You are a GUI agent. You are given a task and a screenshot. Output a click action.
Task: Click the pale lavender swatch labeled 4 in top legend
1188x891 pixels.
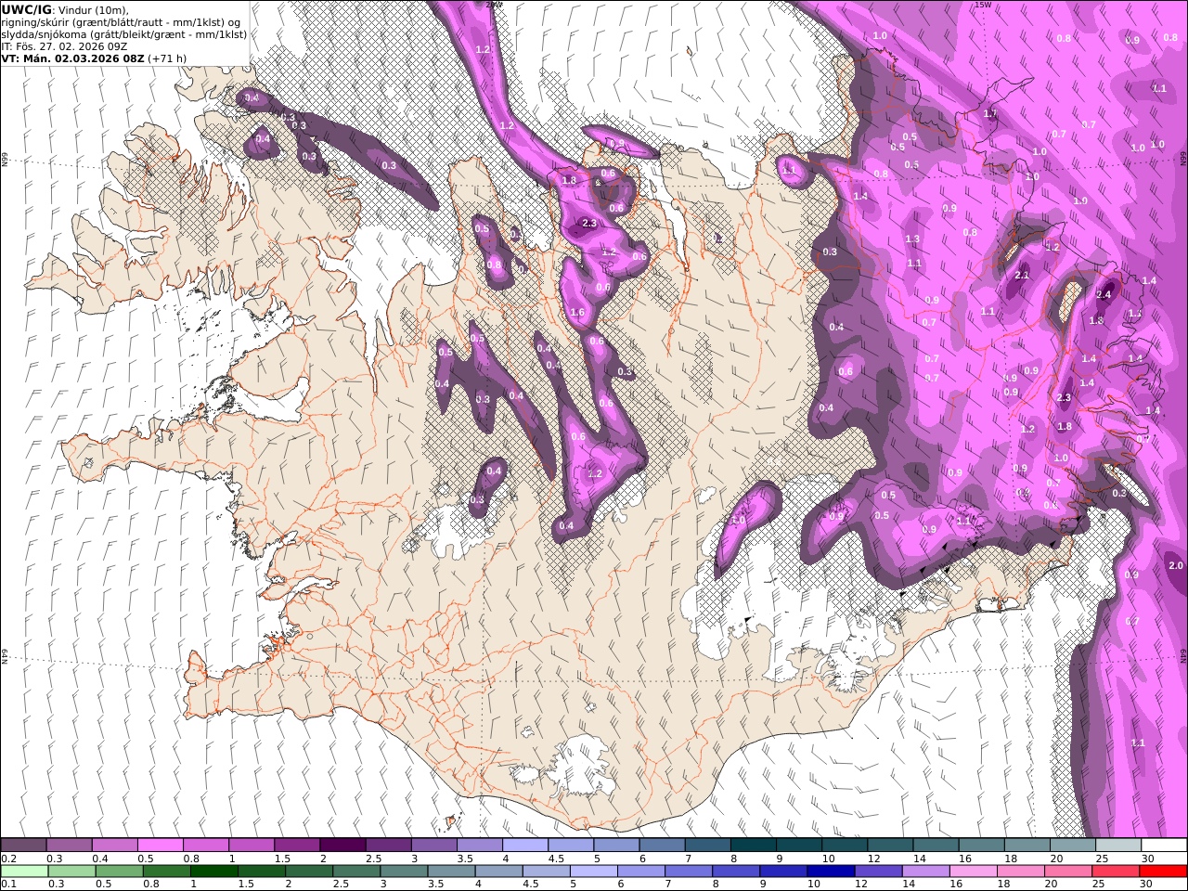coord(523,846)
